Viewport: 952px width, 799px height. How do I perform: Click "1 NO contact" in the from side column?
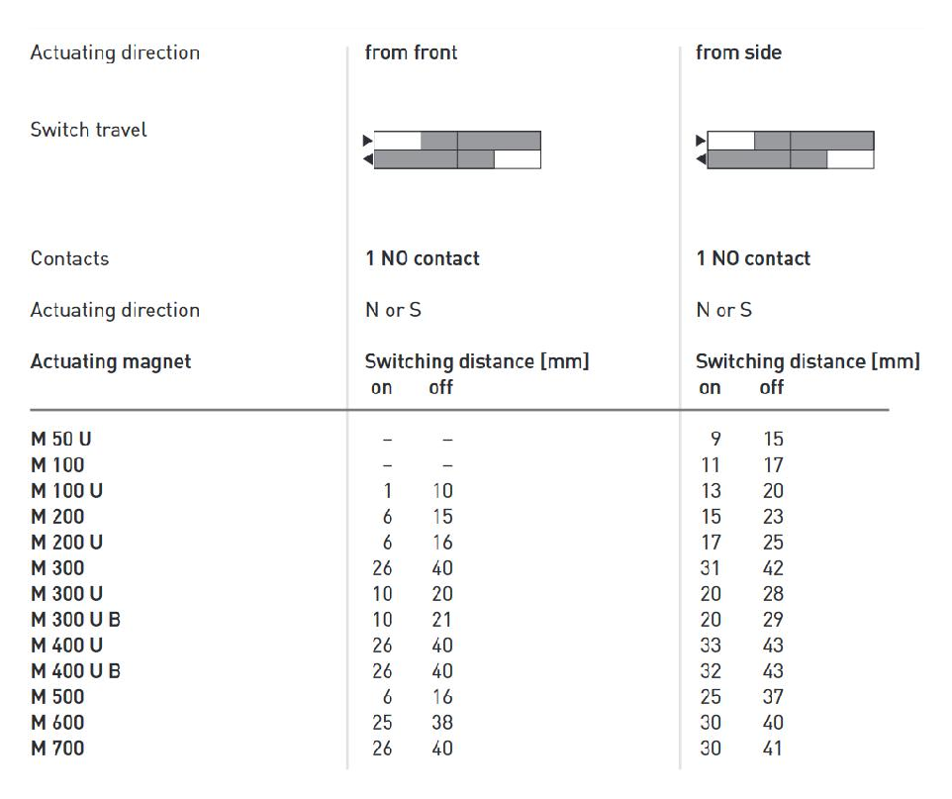point(753,258)
